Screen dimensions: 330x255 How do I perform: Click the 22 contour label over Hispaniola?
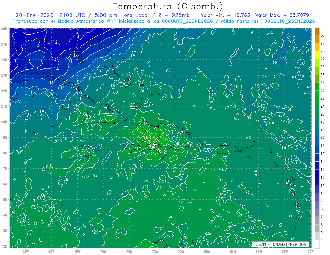pos(155,143)
